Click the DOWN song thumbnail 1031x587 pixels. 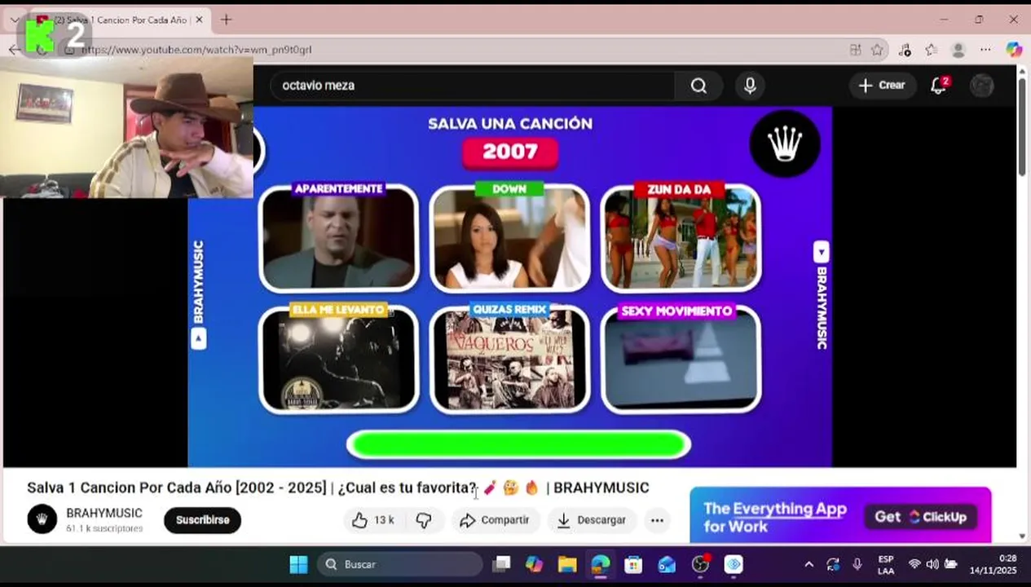point(509,237)
